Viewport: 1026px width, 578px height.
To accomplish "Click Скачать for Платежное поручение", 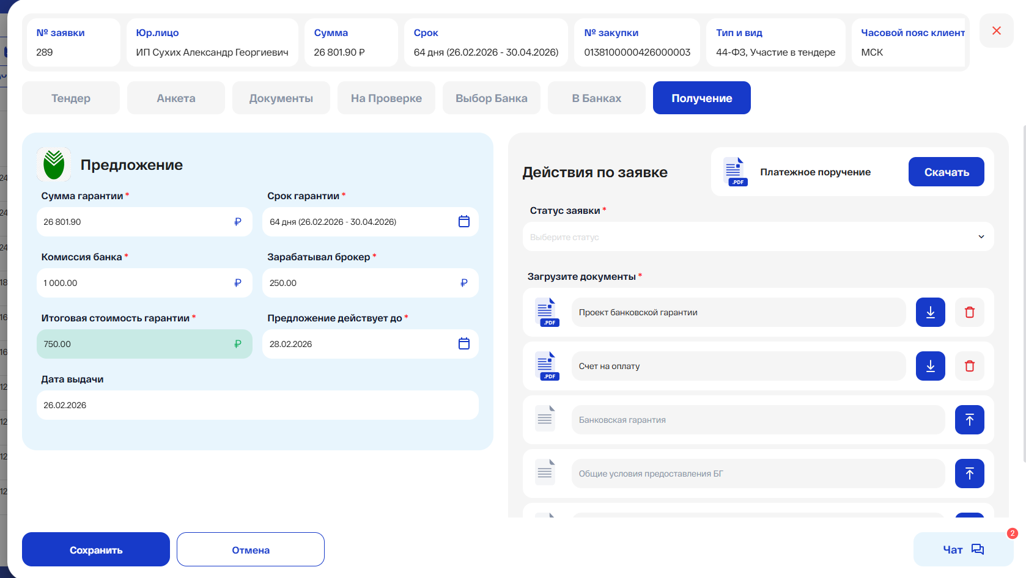I will pyautogui.click(x=947, y=172).
